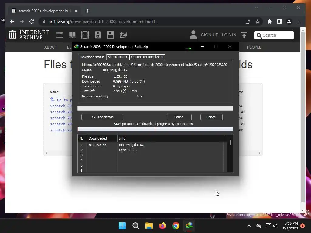Viewport: 311px width, 233px height.
Task: Bookmark this page with star icon
Action: tap(258, 22)
